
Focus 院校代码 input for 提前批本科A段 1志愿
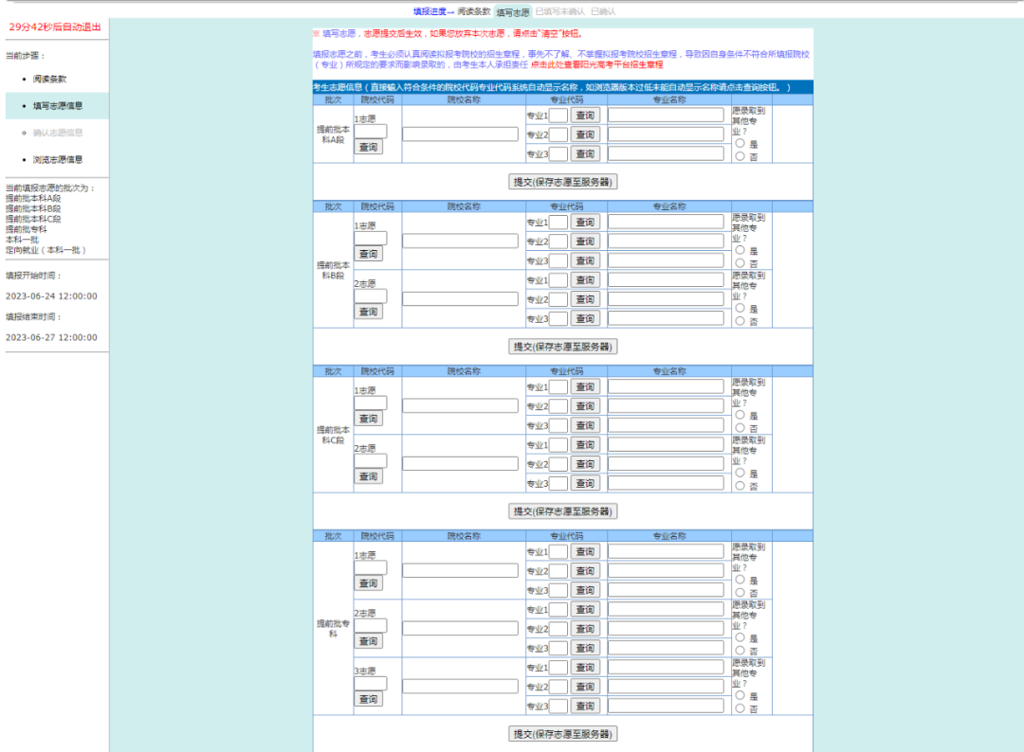(x=371, y=131)
